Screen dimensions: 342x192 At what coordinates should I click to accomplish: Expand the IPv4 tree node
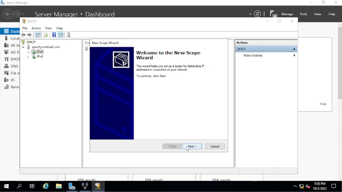click(x=28, y=52)
